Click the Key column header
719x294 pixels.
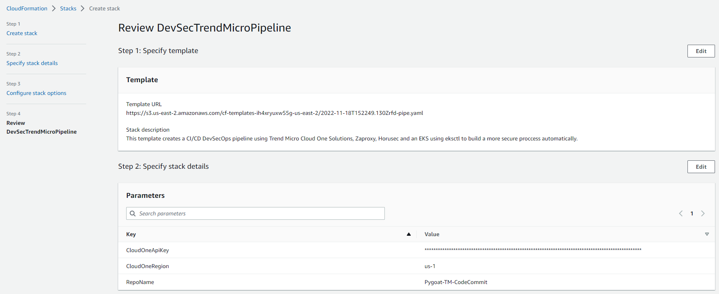[x=131, y=234]
